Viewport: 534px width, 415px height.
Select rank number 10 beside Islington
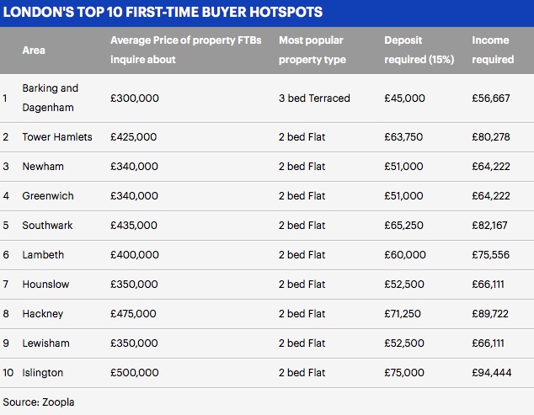point(8,372)
